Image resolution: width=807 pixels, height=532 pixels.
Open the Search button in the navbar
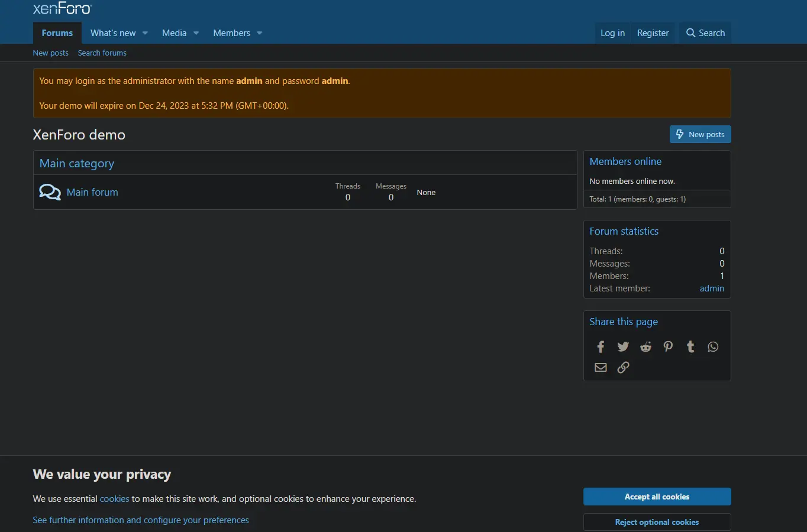pyautogui.click(x=705, y=33)
